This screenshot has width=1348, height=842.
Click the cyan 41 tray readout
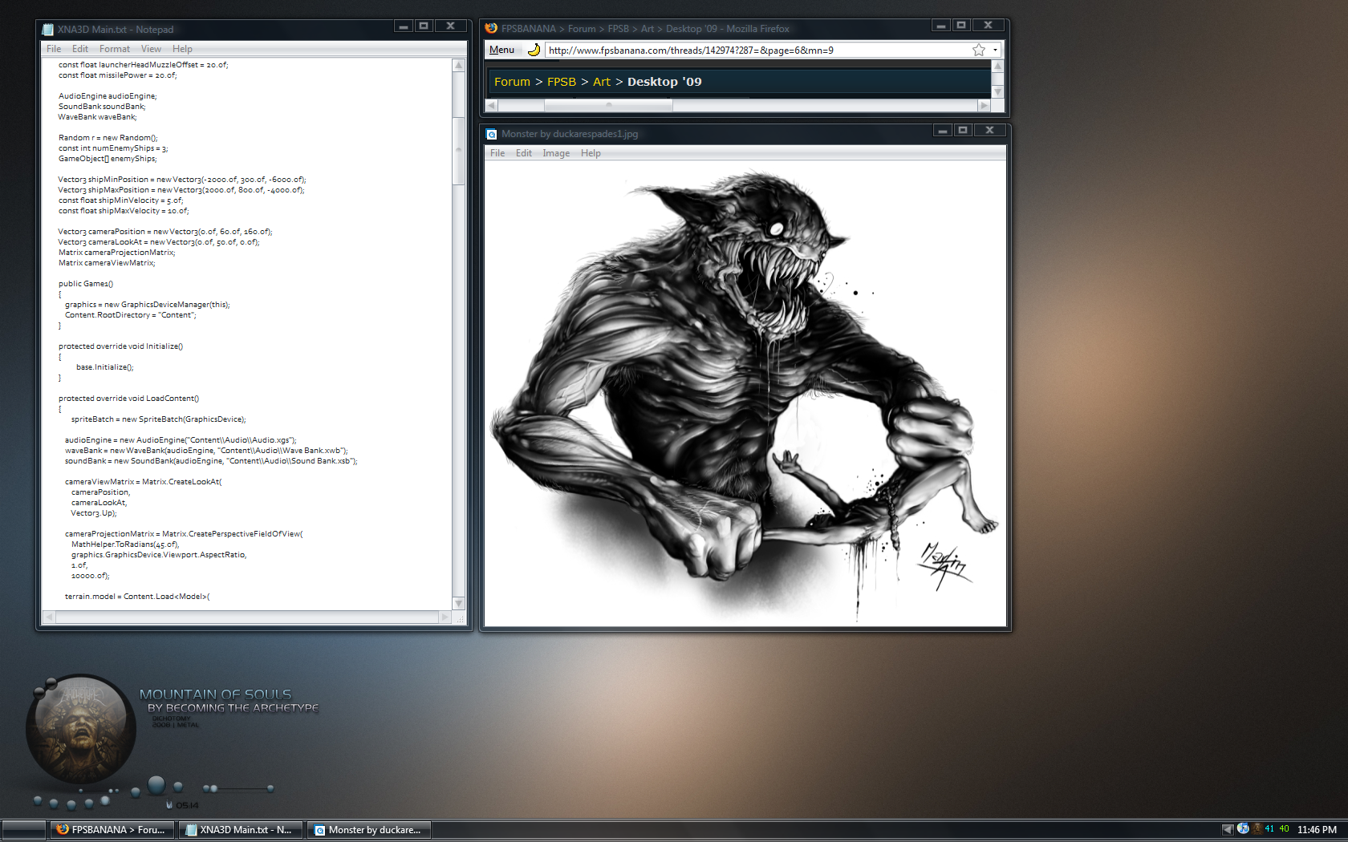(x=1270, y=828)
